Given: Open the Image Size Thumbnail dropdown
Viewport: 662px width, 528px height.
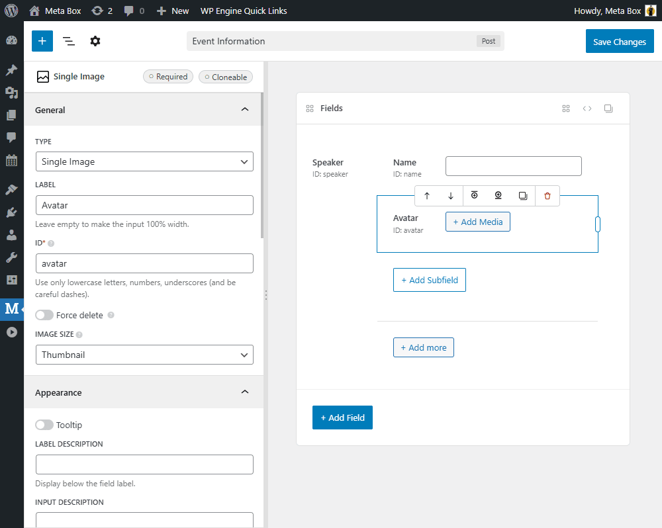Looking at the screenshot, I should [144, 355].
